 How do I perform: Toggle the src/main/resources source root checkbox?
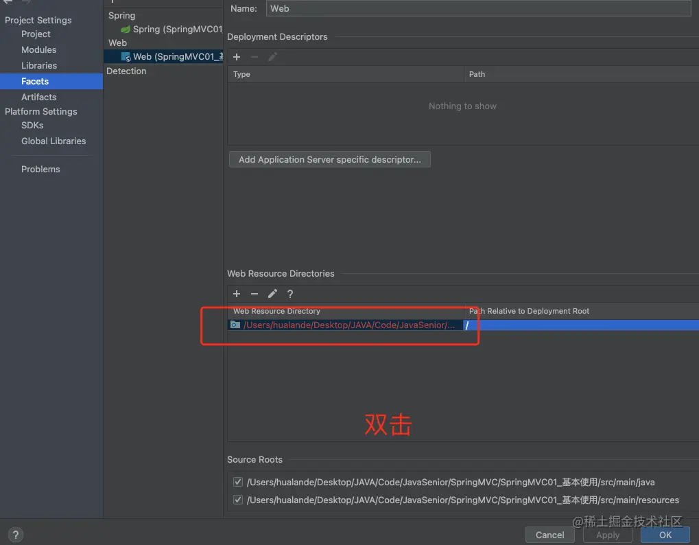[x=238, y=500]
